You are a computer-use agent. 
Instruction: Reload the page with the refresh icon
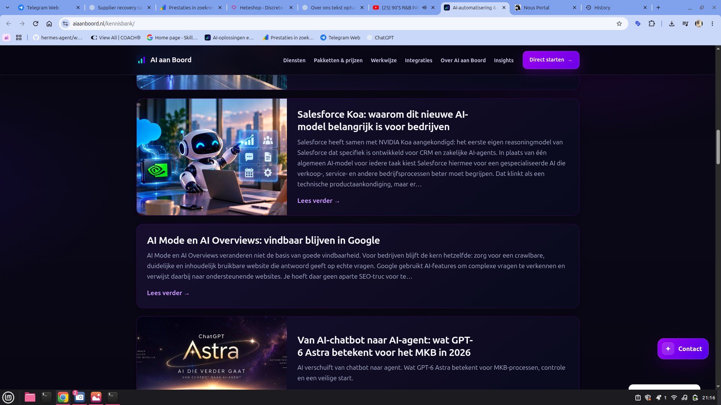click(36, 24)
